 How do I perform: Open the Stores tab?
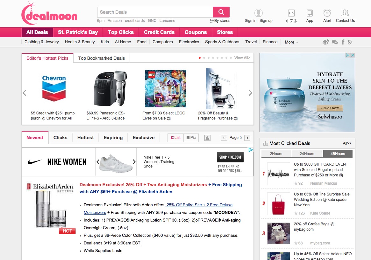click(225, 32)
